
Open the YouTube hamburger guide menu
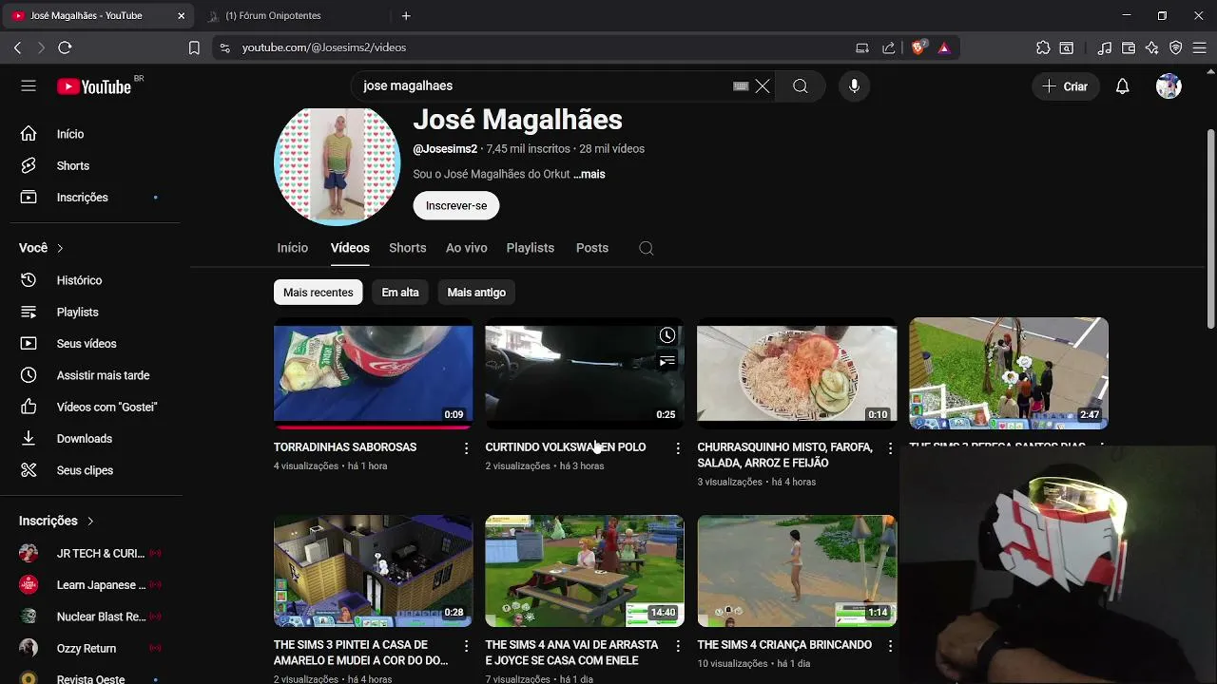click(29, 86)
